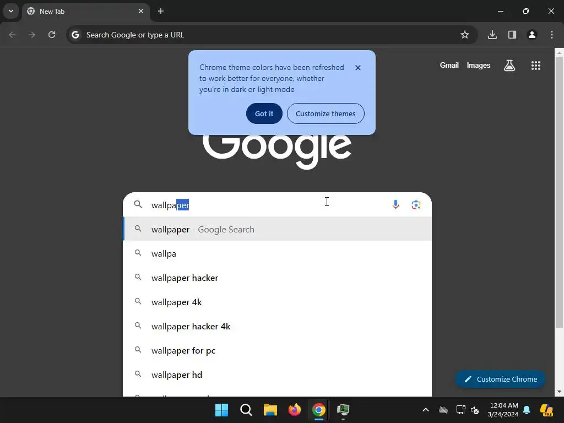
Task: Open the Gmail link
Action: (449, 65)
